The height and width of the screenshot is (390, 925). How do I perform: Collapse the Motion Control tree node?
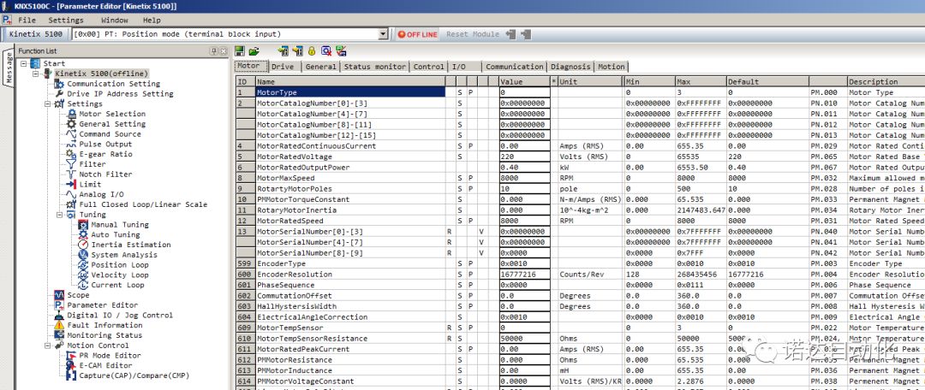48,346
